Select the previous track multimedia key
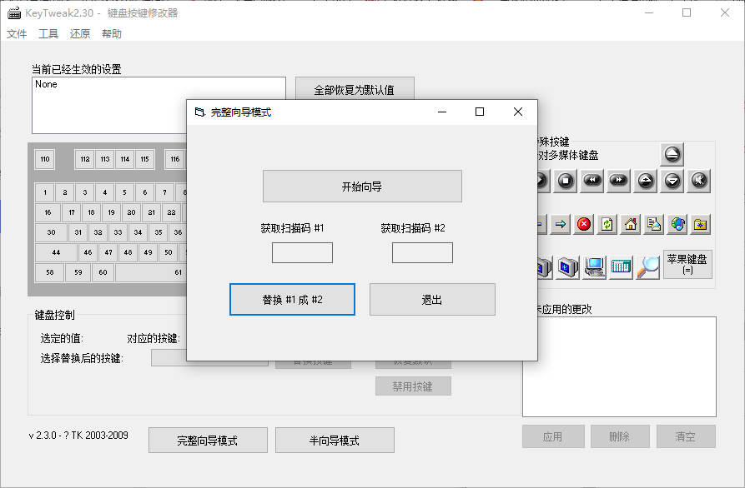Viewport: 745px width, 488px height. 592,181
